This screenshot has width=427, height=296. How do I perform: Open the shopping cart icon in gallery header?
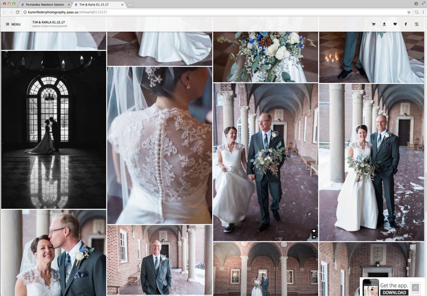[373, 24]
